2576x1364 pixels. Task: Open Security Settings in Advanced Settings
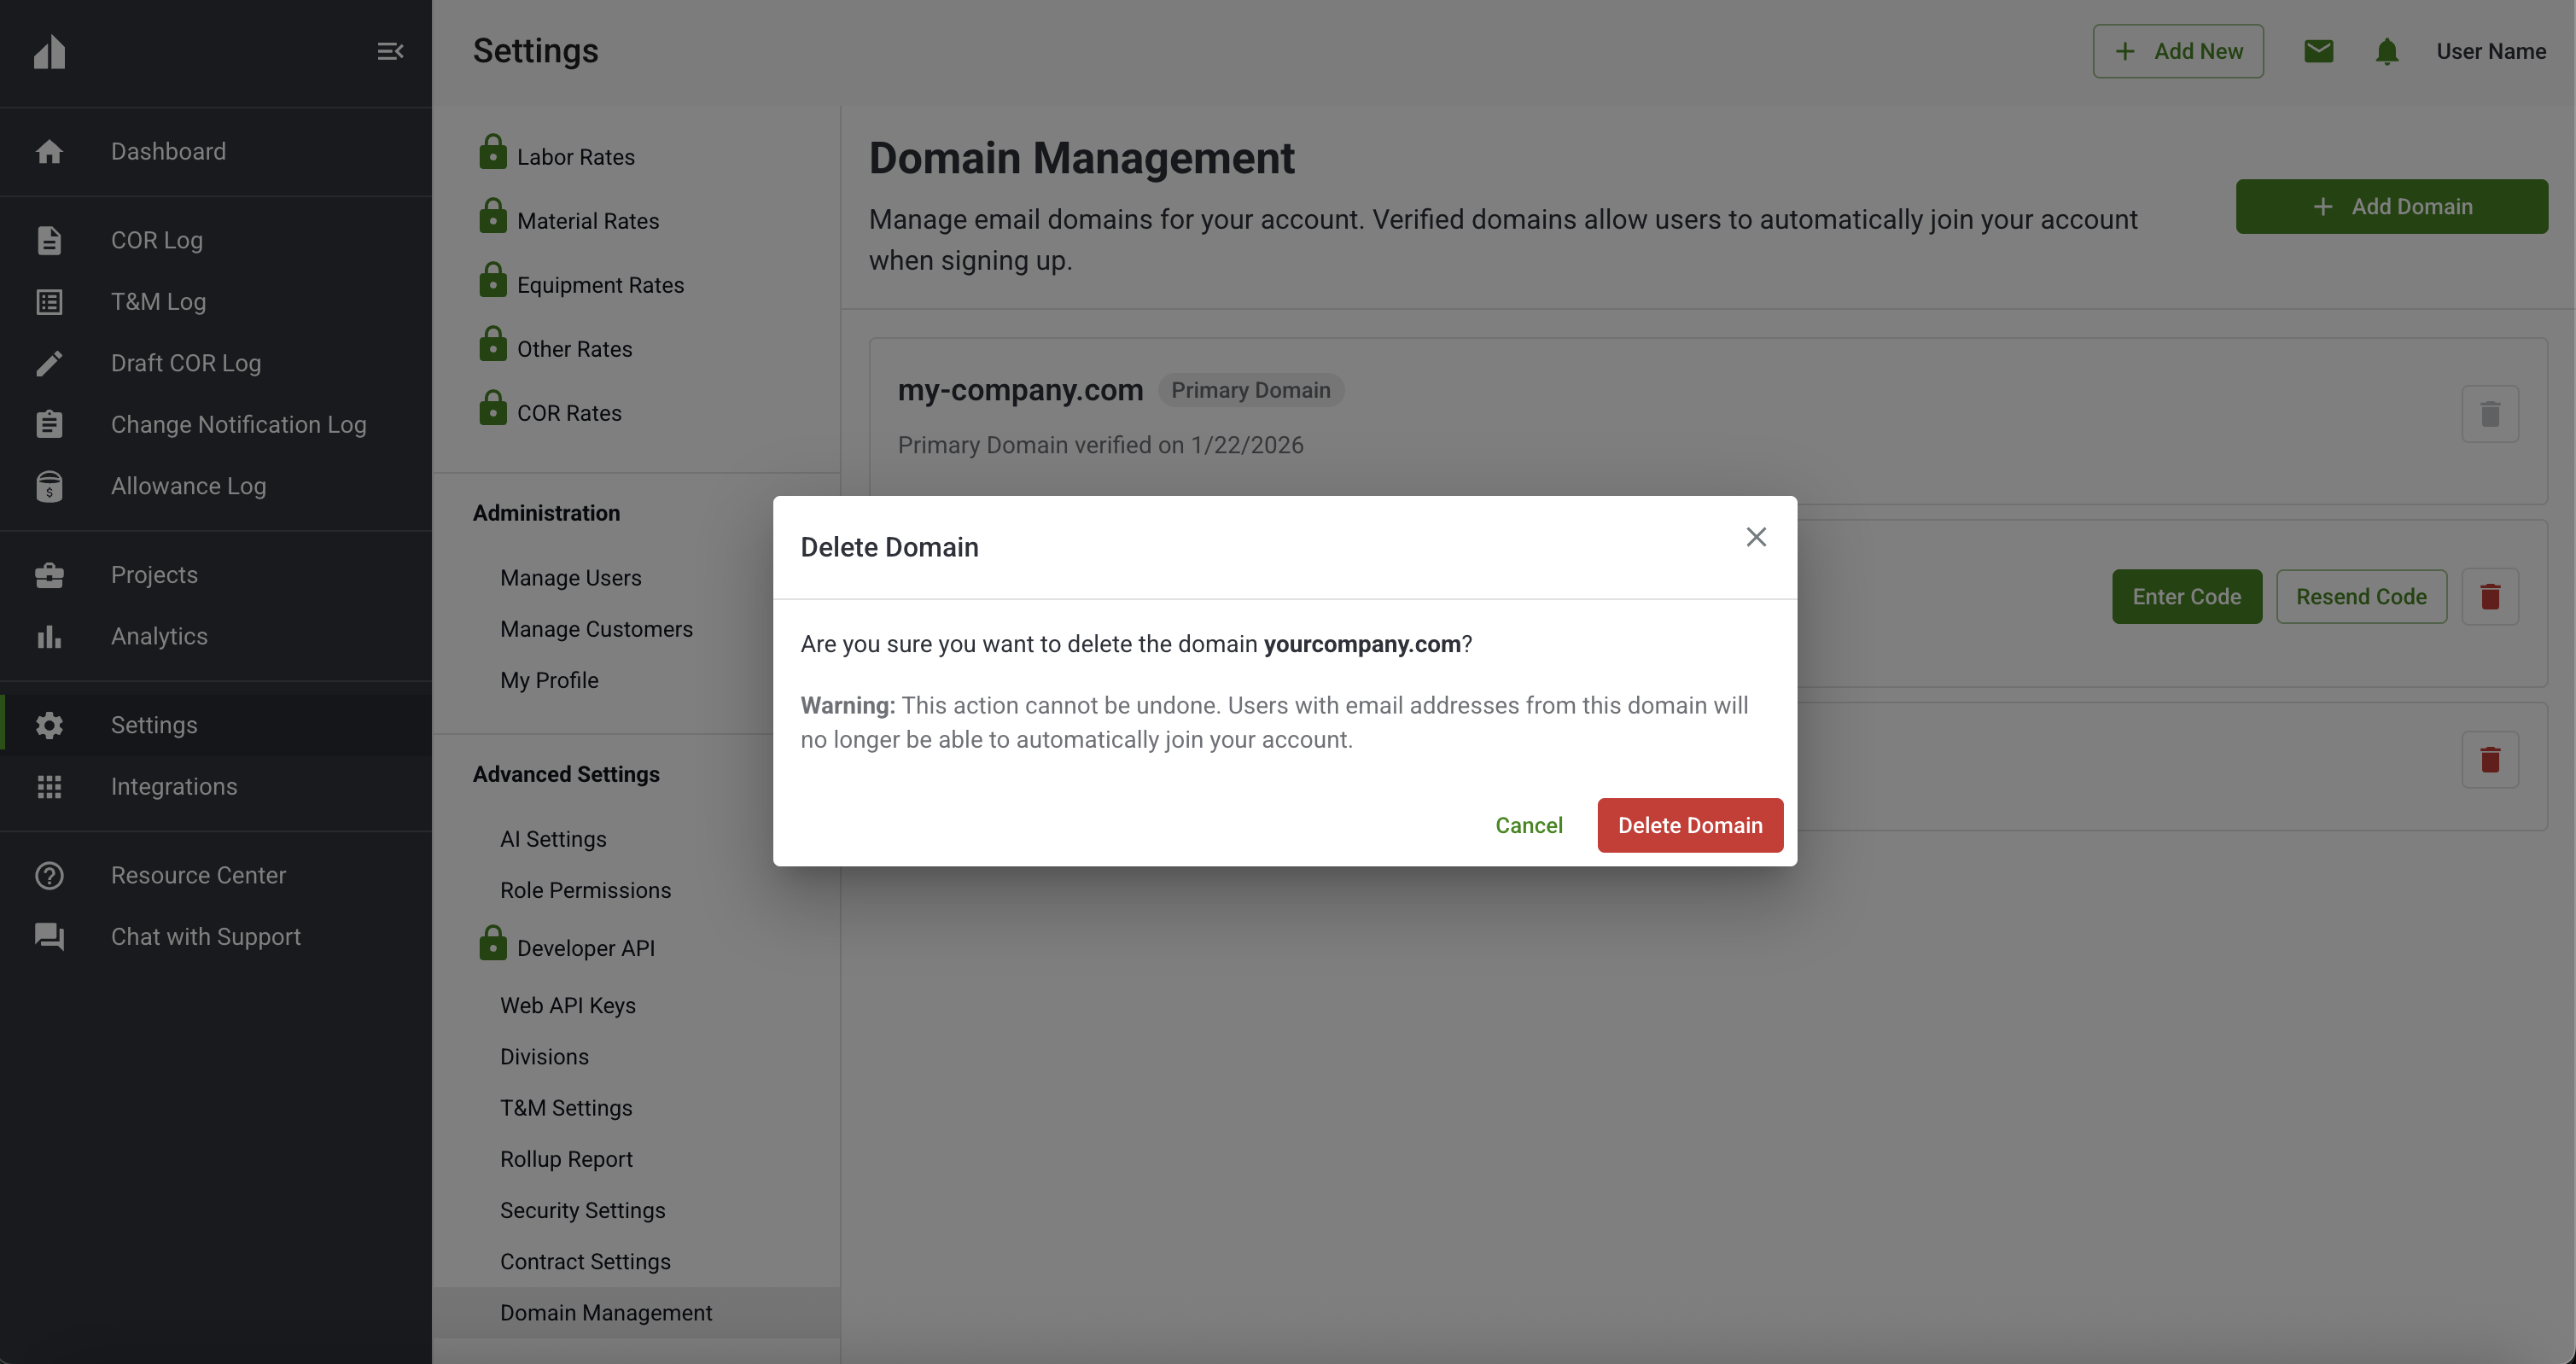point(582,1210)
